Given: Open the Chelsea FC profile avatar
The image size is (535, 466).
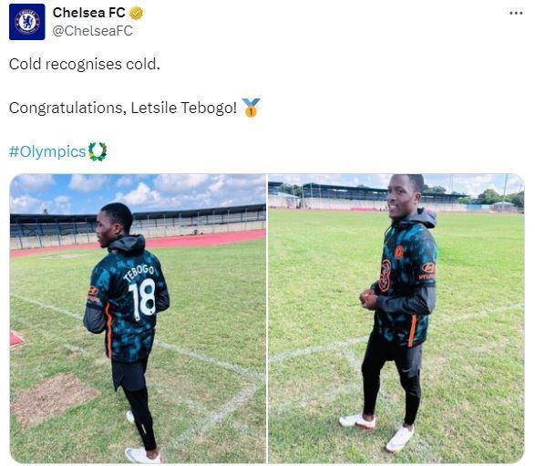Looking at the screenshot, I should (x=27, y=22).
